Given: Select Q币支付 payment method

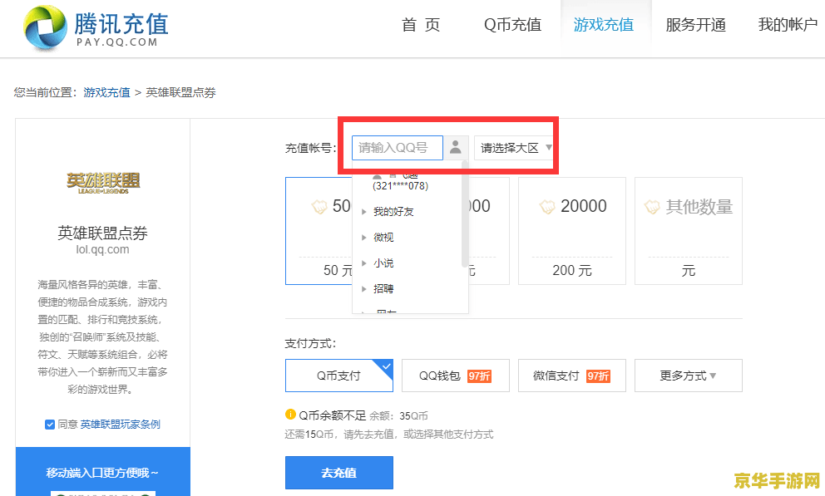Looking at the screenshot, I should point(338,376).
